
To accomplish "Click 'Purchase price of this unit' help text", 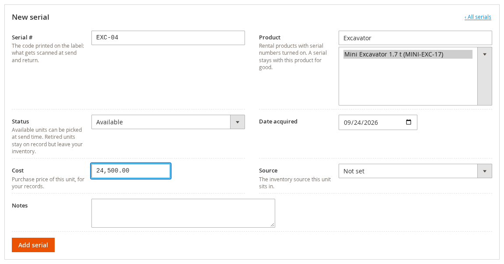I will tap(48, 183).
